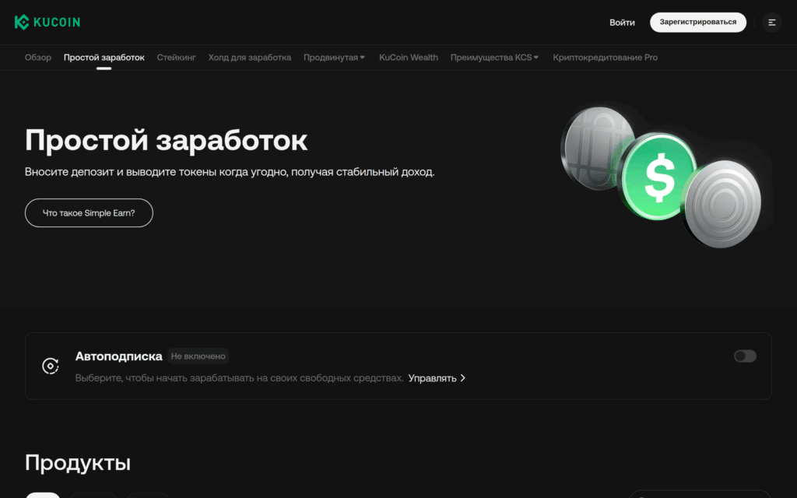Click the Автоподписка circular icon
The width and height of the screenshot is (797, 498).
pos(51,366)
